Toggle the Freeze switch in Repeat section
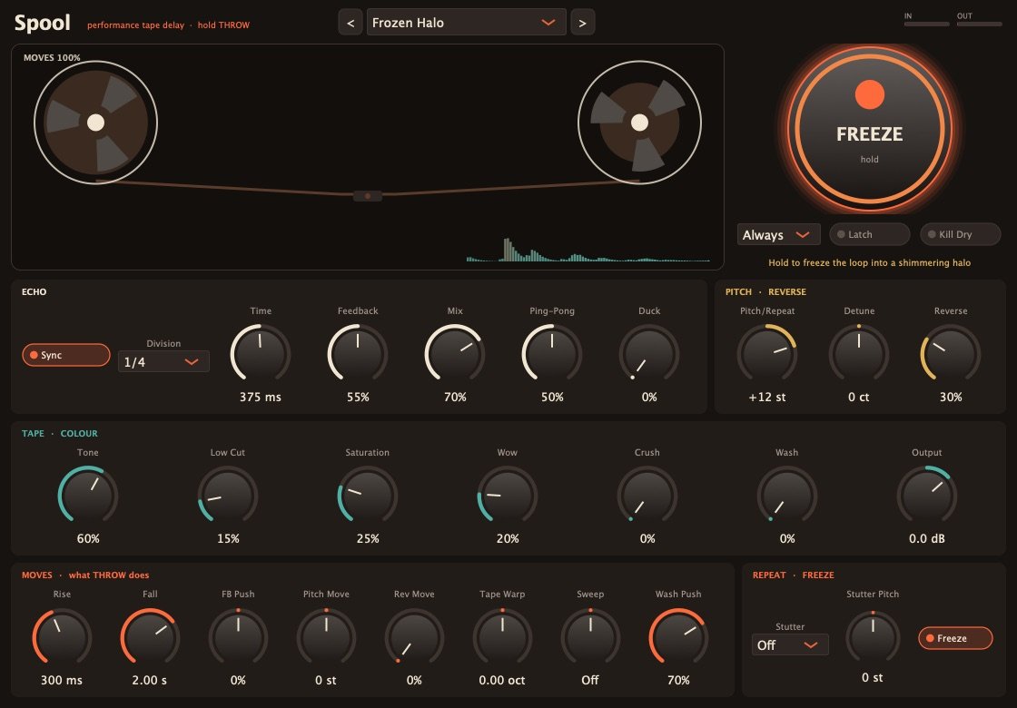 [x=955, y=638]
